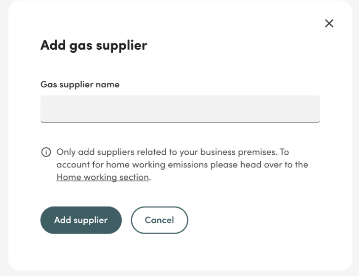359x276 pixels.
Task: Close the Add gas supplier dialog
Action: pyautogui.click(x=329, y=23)
